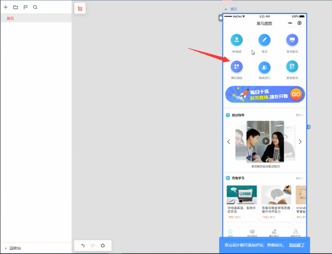
Task: Click 156人学习 count text
Action: tap(234, 217)
